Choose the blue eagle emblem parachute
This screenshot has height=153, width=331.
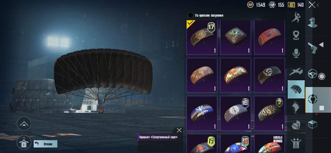[202, 113]
